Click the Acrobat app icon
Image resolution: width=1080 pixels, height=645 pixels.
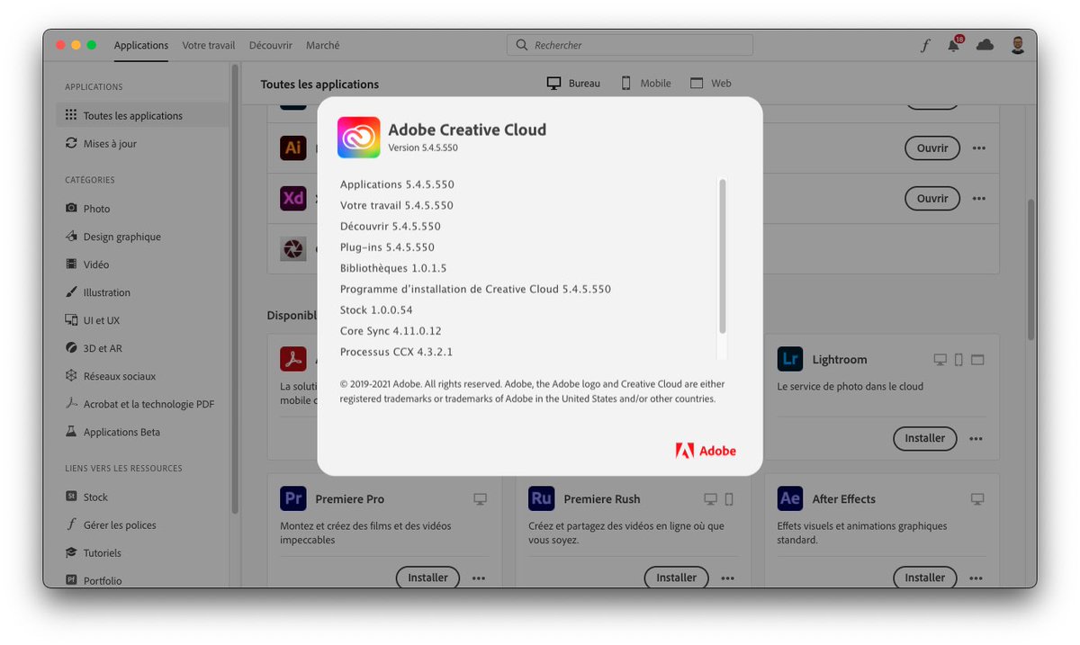293,359
